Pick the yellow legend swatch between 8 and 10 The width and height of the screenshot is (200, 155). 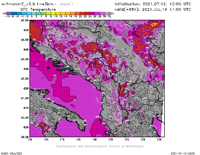(53, 13)
